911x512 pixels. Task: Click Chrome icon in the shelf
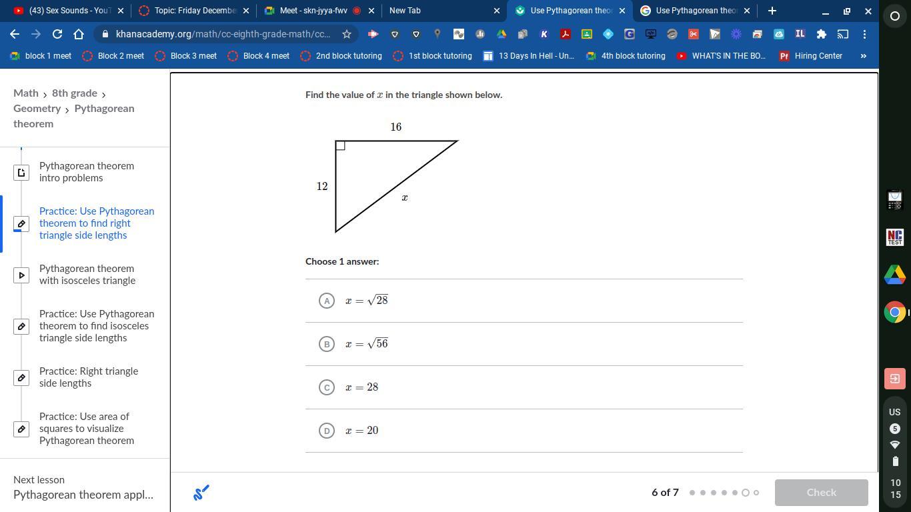pyautogui.click(x=895, y=312)
